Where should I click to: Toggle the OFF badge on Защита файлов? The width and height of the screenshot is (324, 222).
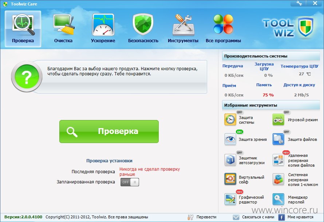click(x=287, y=132)
